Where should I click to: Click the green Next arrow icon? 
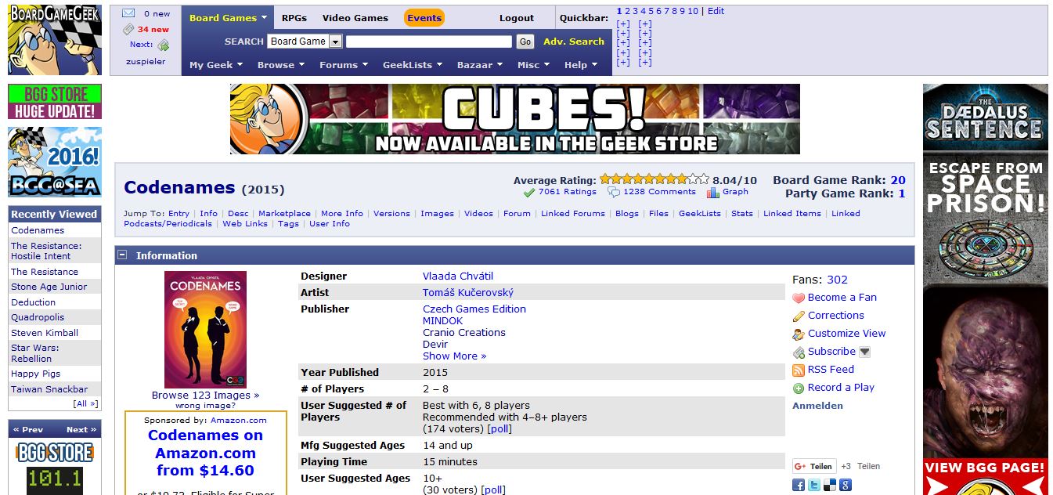pyautogui.click(x=163, y=45)
